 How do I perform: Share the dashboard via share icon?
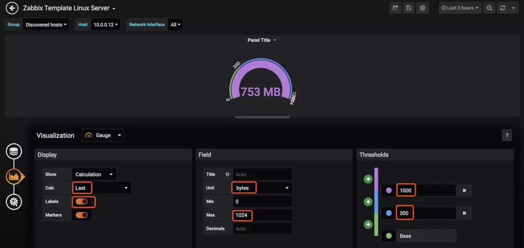point(395,8)
